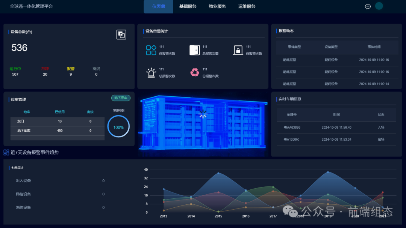Click the 梯控设备 summary row

point(60,194)
